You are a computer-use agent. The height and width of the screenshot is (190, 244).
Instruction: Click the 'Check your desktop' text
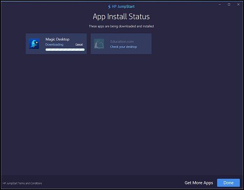click(123, 47)
